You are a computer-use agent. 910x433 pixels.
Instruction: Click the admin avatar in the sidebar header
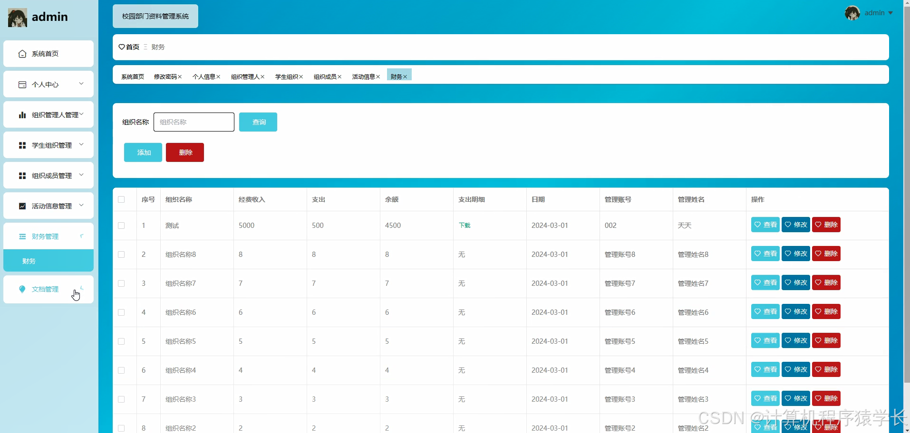pos(18,18)
